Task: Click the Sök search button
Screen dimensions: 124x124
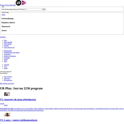Action: coord(44,9)
